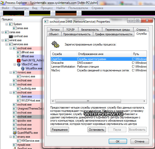Screen dimensions: 155x149
Task: Click the spoolsv.exe process icon
Action: [x=15, y=121]
